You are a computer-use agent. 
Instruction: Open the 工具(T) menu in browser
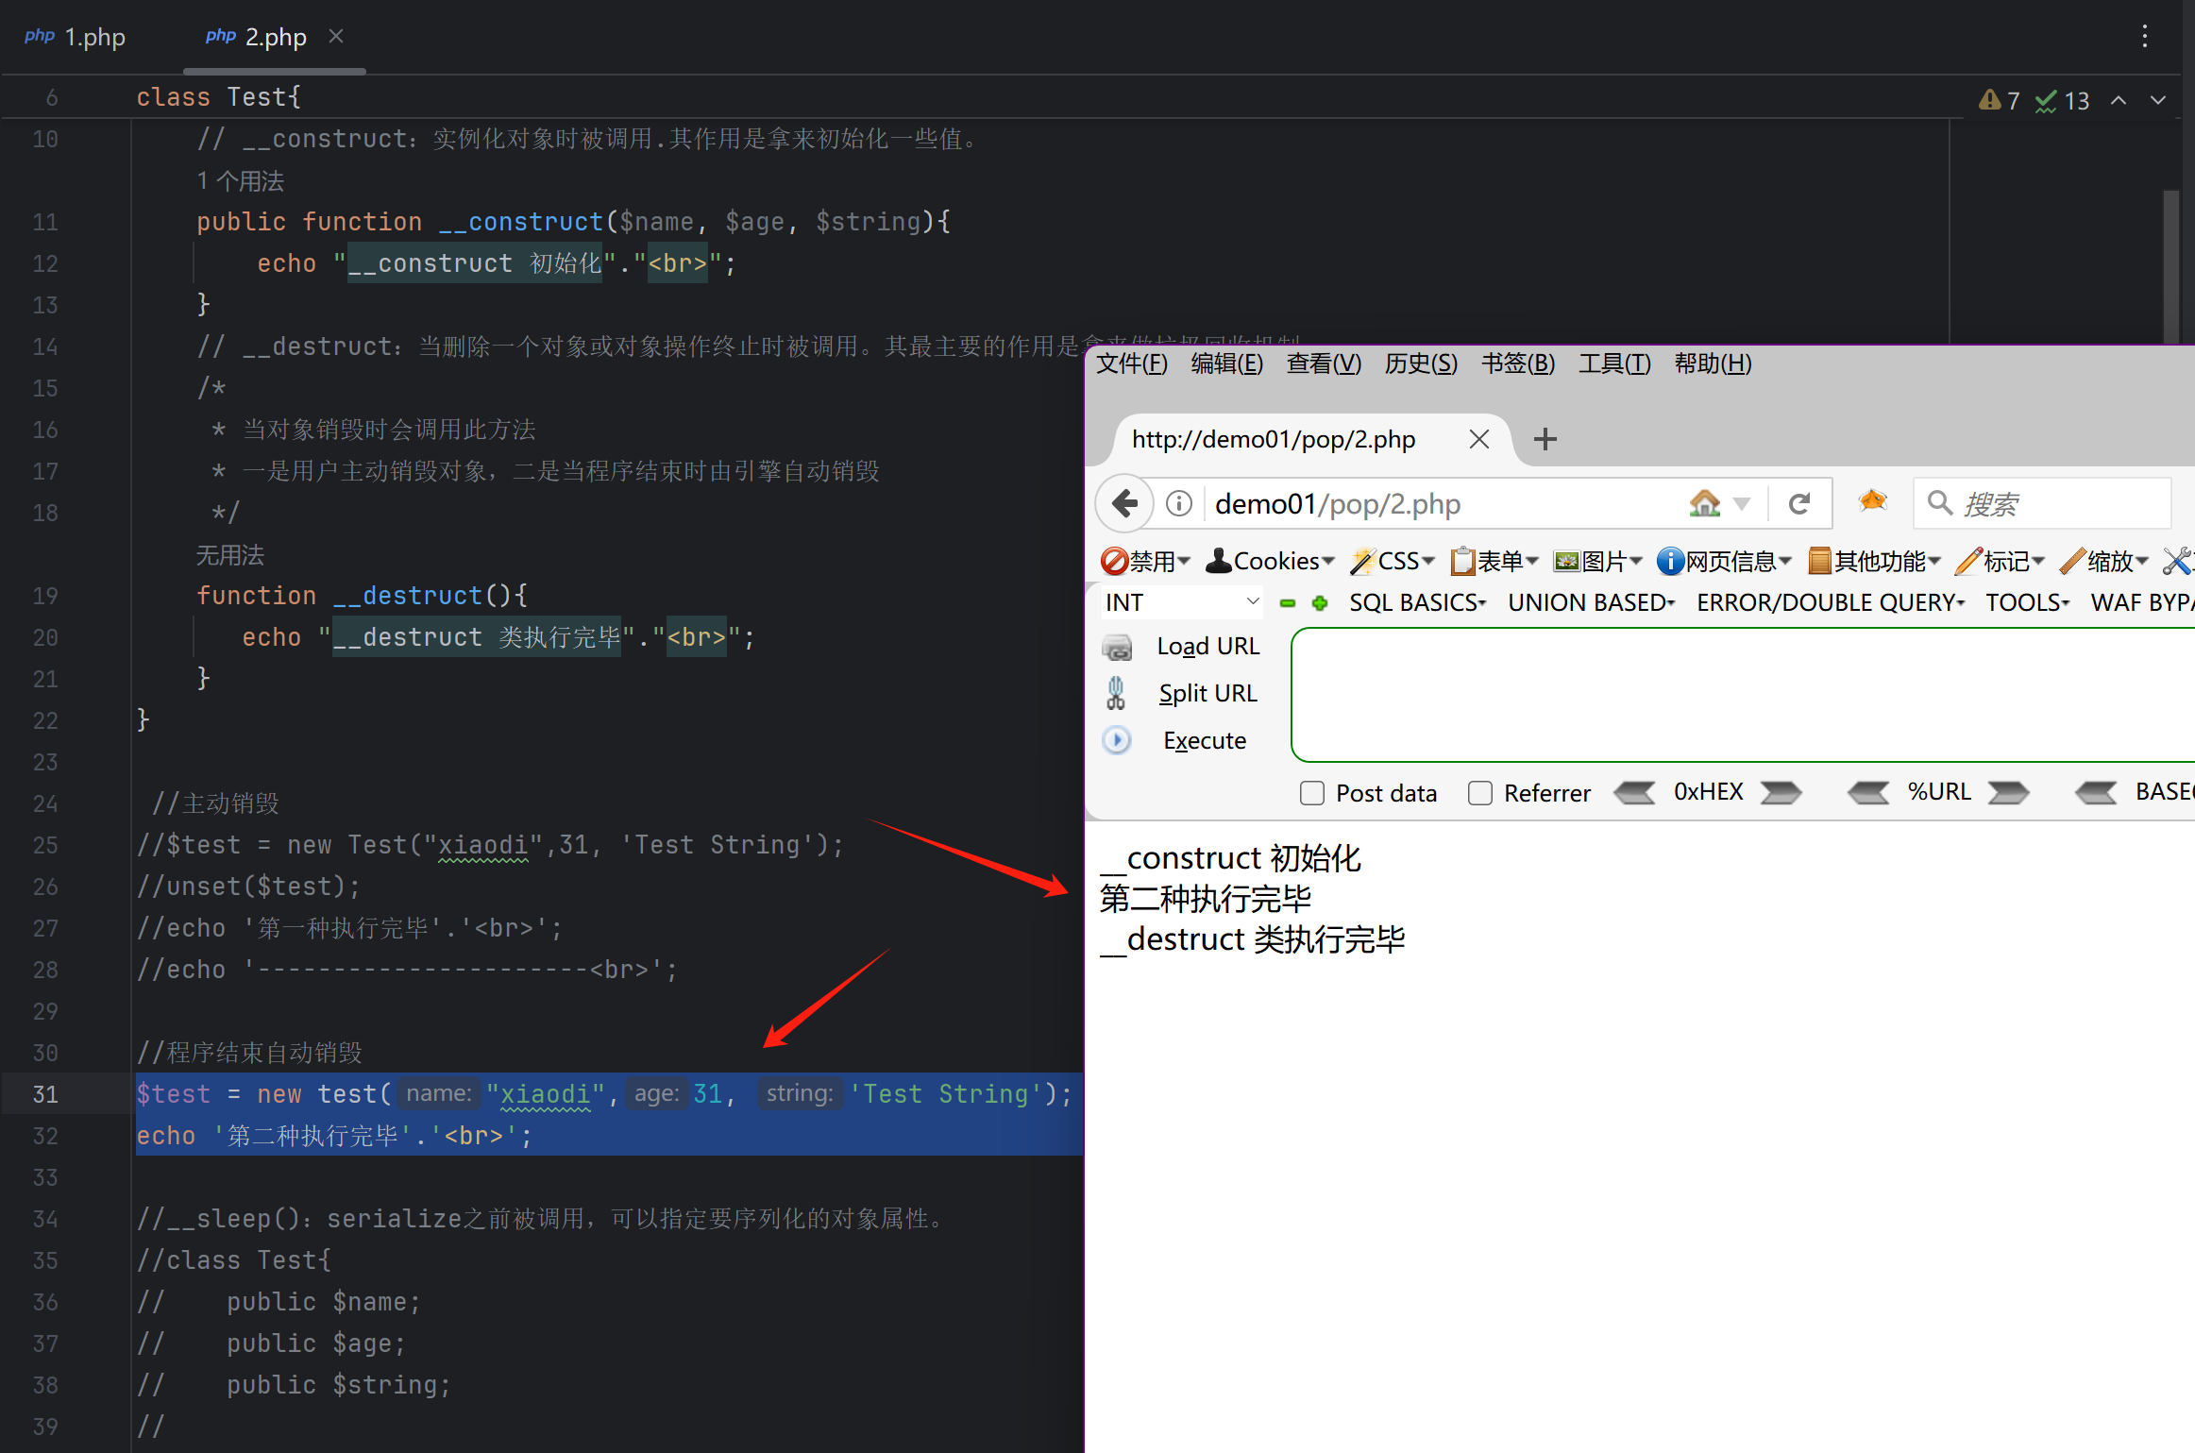(1613, 363)
